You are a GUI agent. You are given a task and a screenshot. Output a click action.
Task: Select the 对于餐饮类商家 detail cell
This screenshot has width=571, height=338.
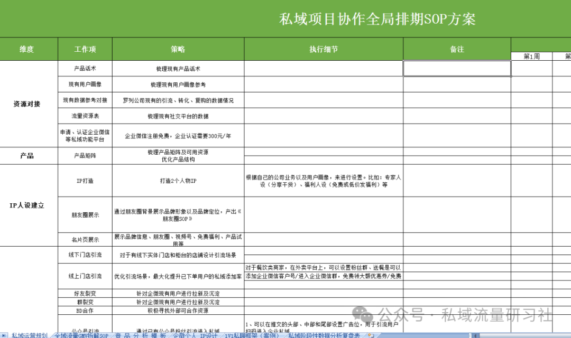pyautogui.click(x=324, y=267)
